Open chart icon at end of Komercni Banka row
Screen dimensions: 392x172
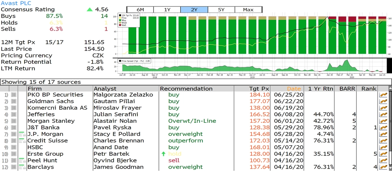(382, 108)
